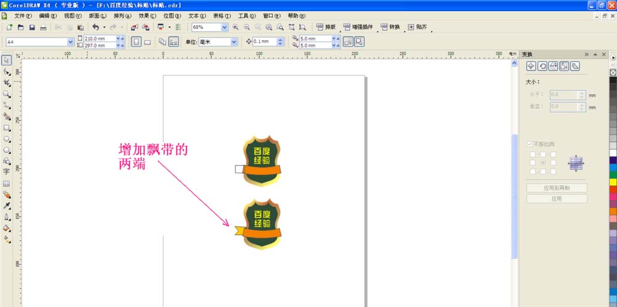Click the Print icon in toolbar
The image size is (617, 307).
(x=43, y=27)
